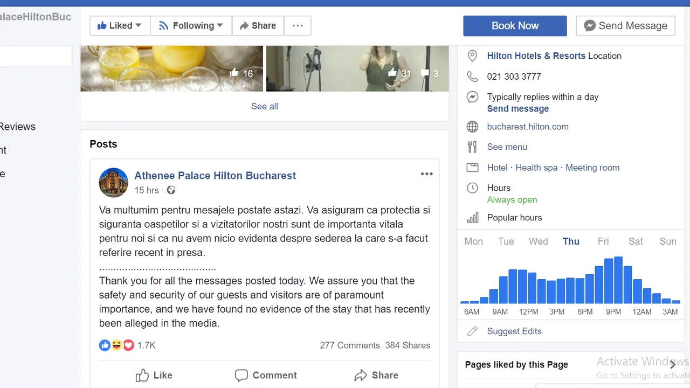The image size is (690, 388).
Task: Click the phone icon beside 021 303 3777
Action: (472, 77)
